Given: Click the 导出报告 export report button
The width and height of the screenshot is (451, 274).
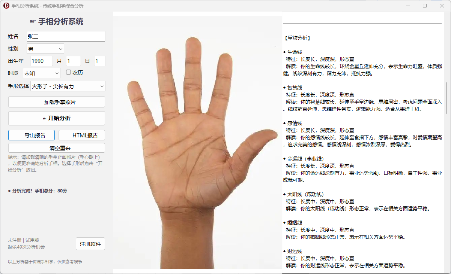Looking at the screenshot, I should click(x=31, y=135).
